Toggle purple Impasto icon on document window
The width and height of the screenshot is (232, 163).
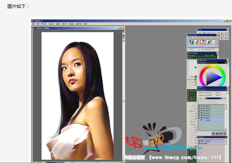coord(124,38)
